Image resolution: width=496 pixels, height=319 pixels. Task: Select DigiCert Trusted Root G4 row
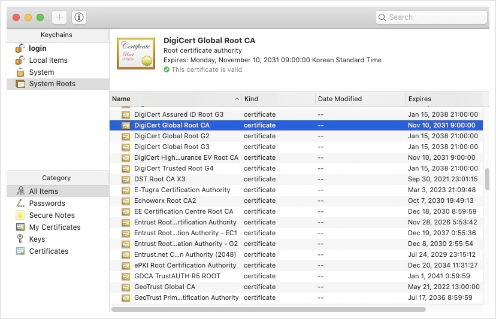[x=296, y=168]
